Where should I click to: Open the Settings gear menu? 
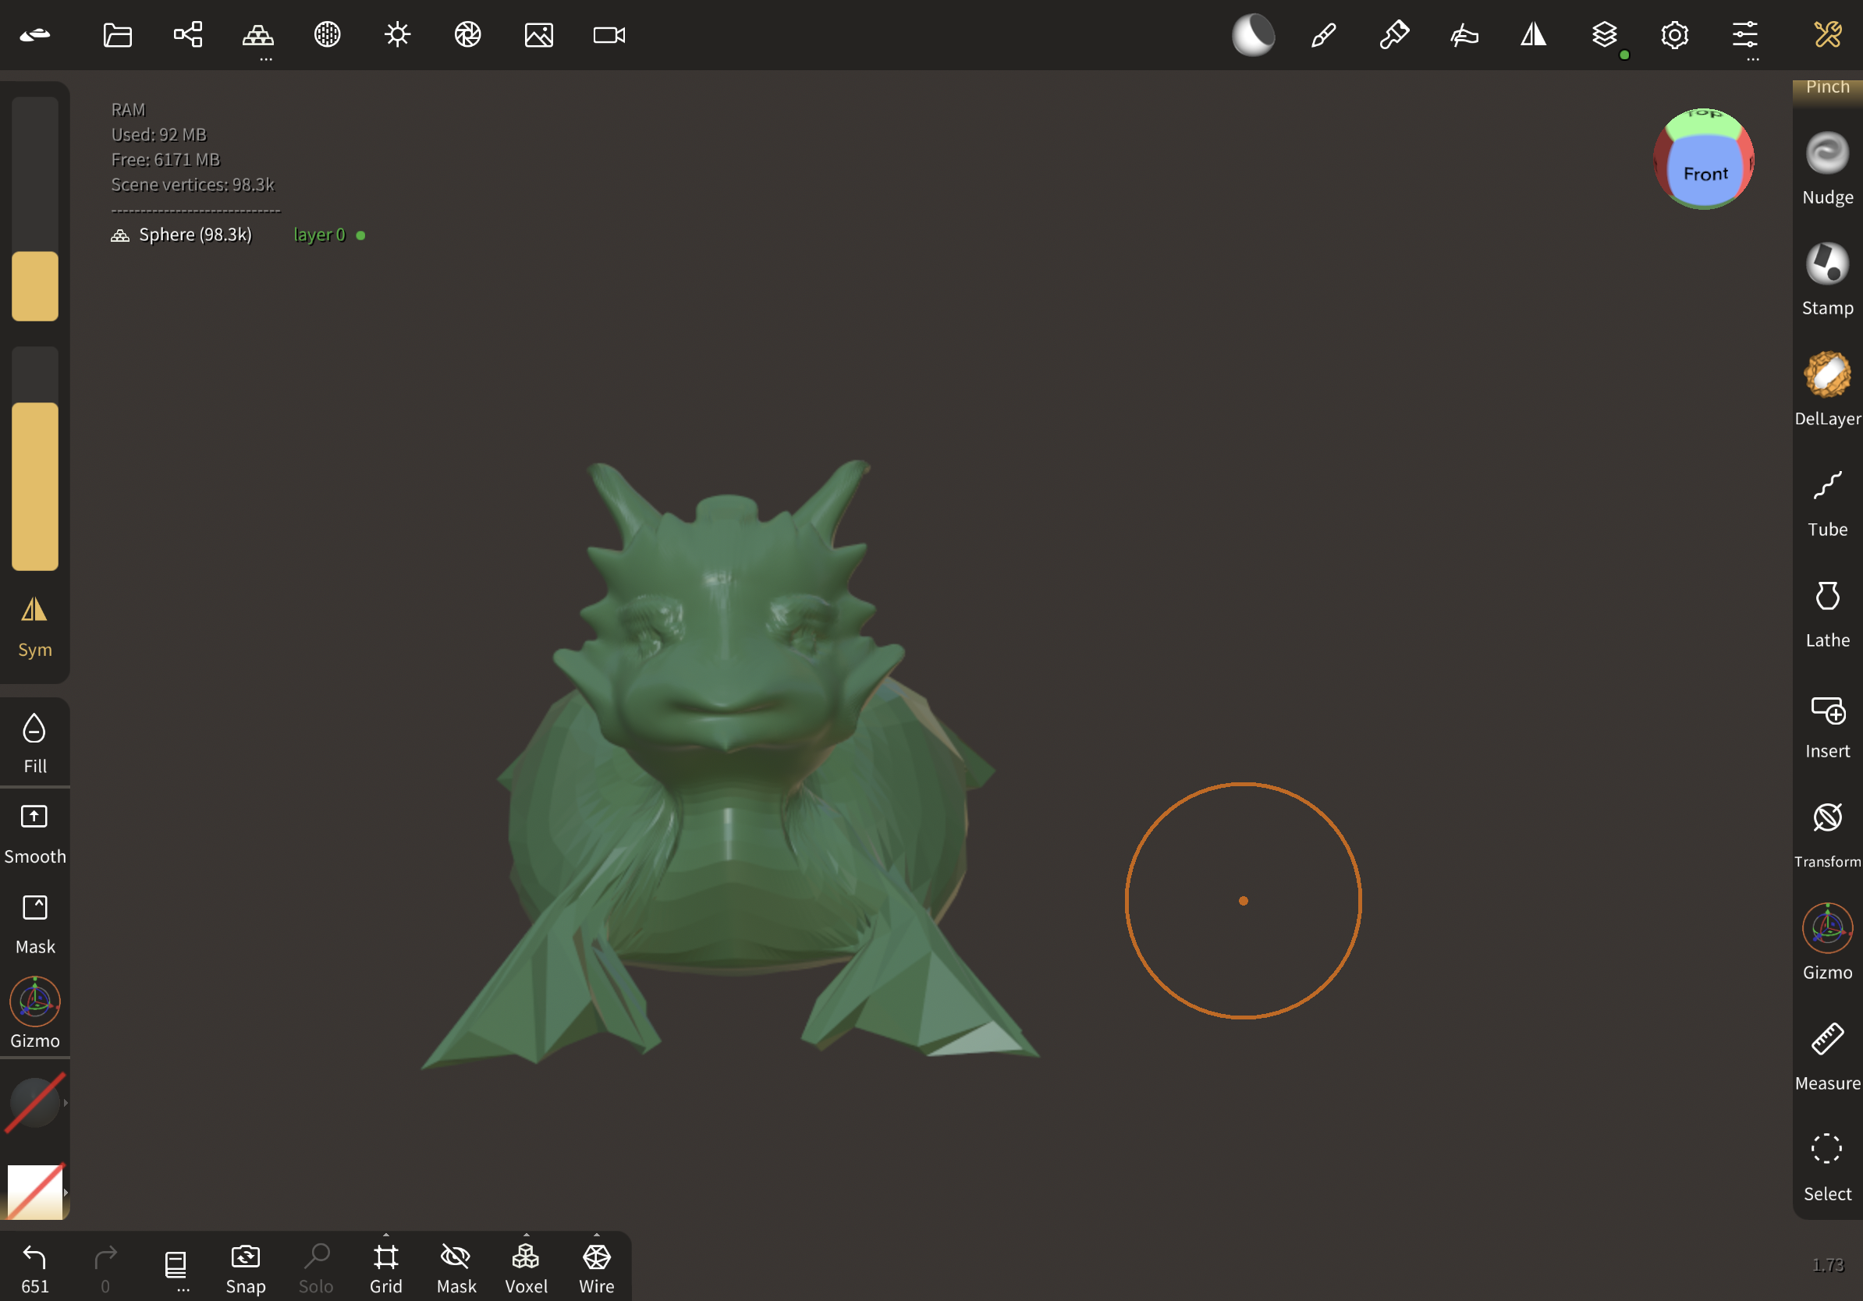point(1675,35)
